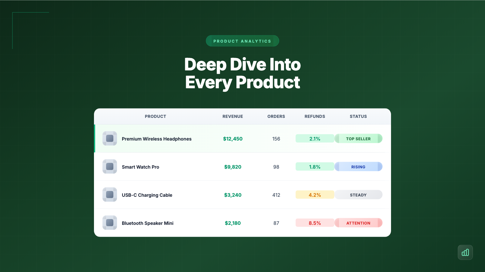
Task: Sort by the REFUNDS column header
Action: 315,116
